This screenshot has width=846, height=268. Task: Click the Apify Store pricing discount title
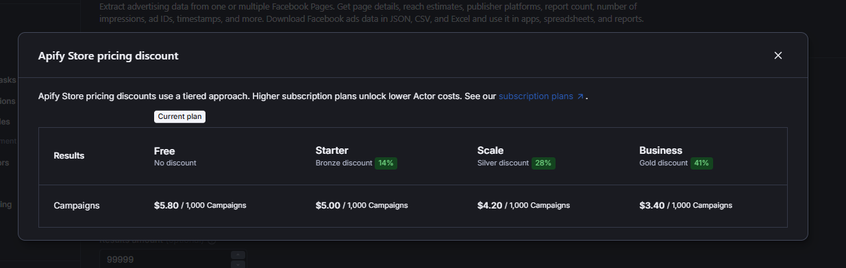[x=108, y=56]
